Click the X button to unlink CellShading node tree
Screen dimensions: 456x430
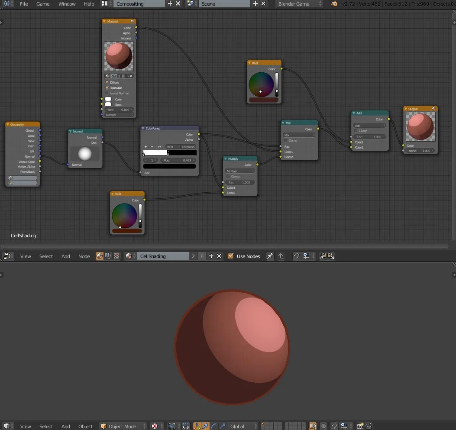[219, 256]
